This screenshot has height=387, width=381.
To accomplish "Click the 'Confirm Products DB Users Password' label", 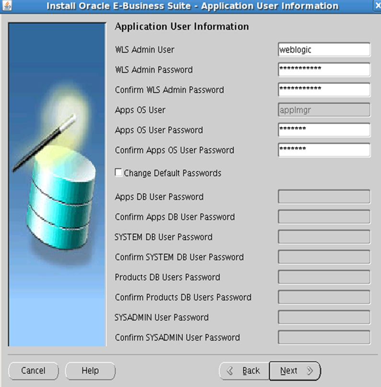I will point(183,297).
